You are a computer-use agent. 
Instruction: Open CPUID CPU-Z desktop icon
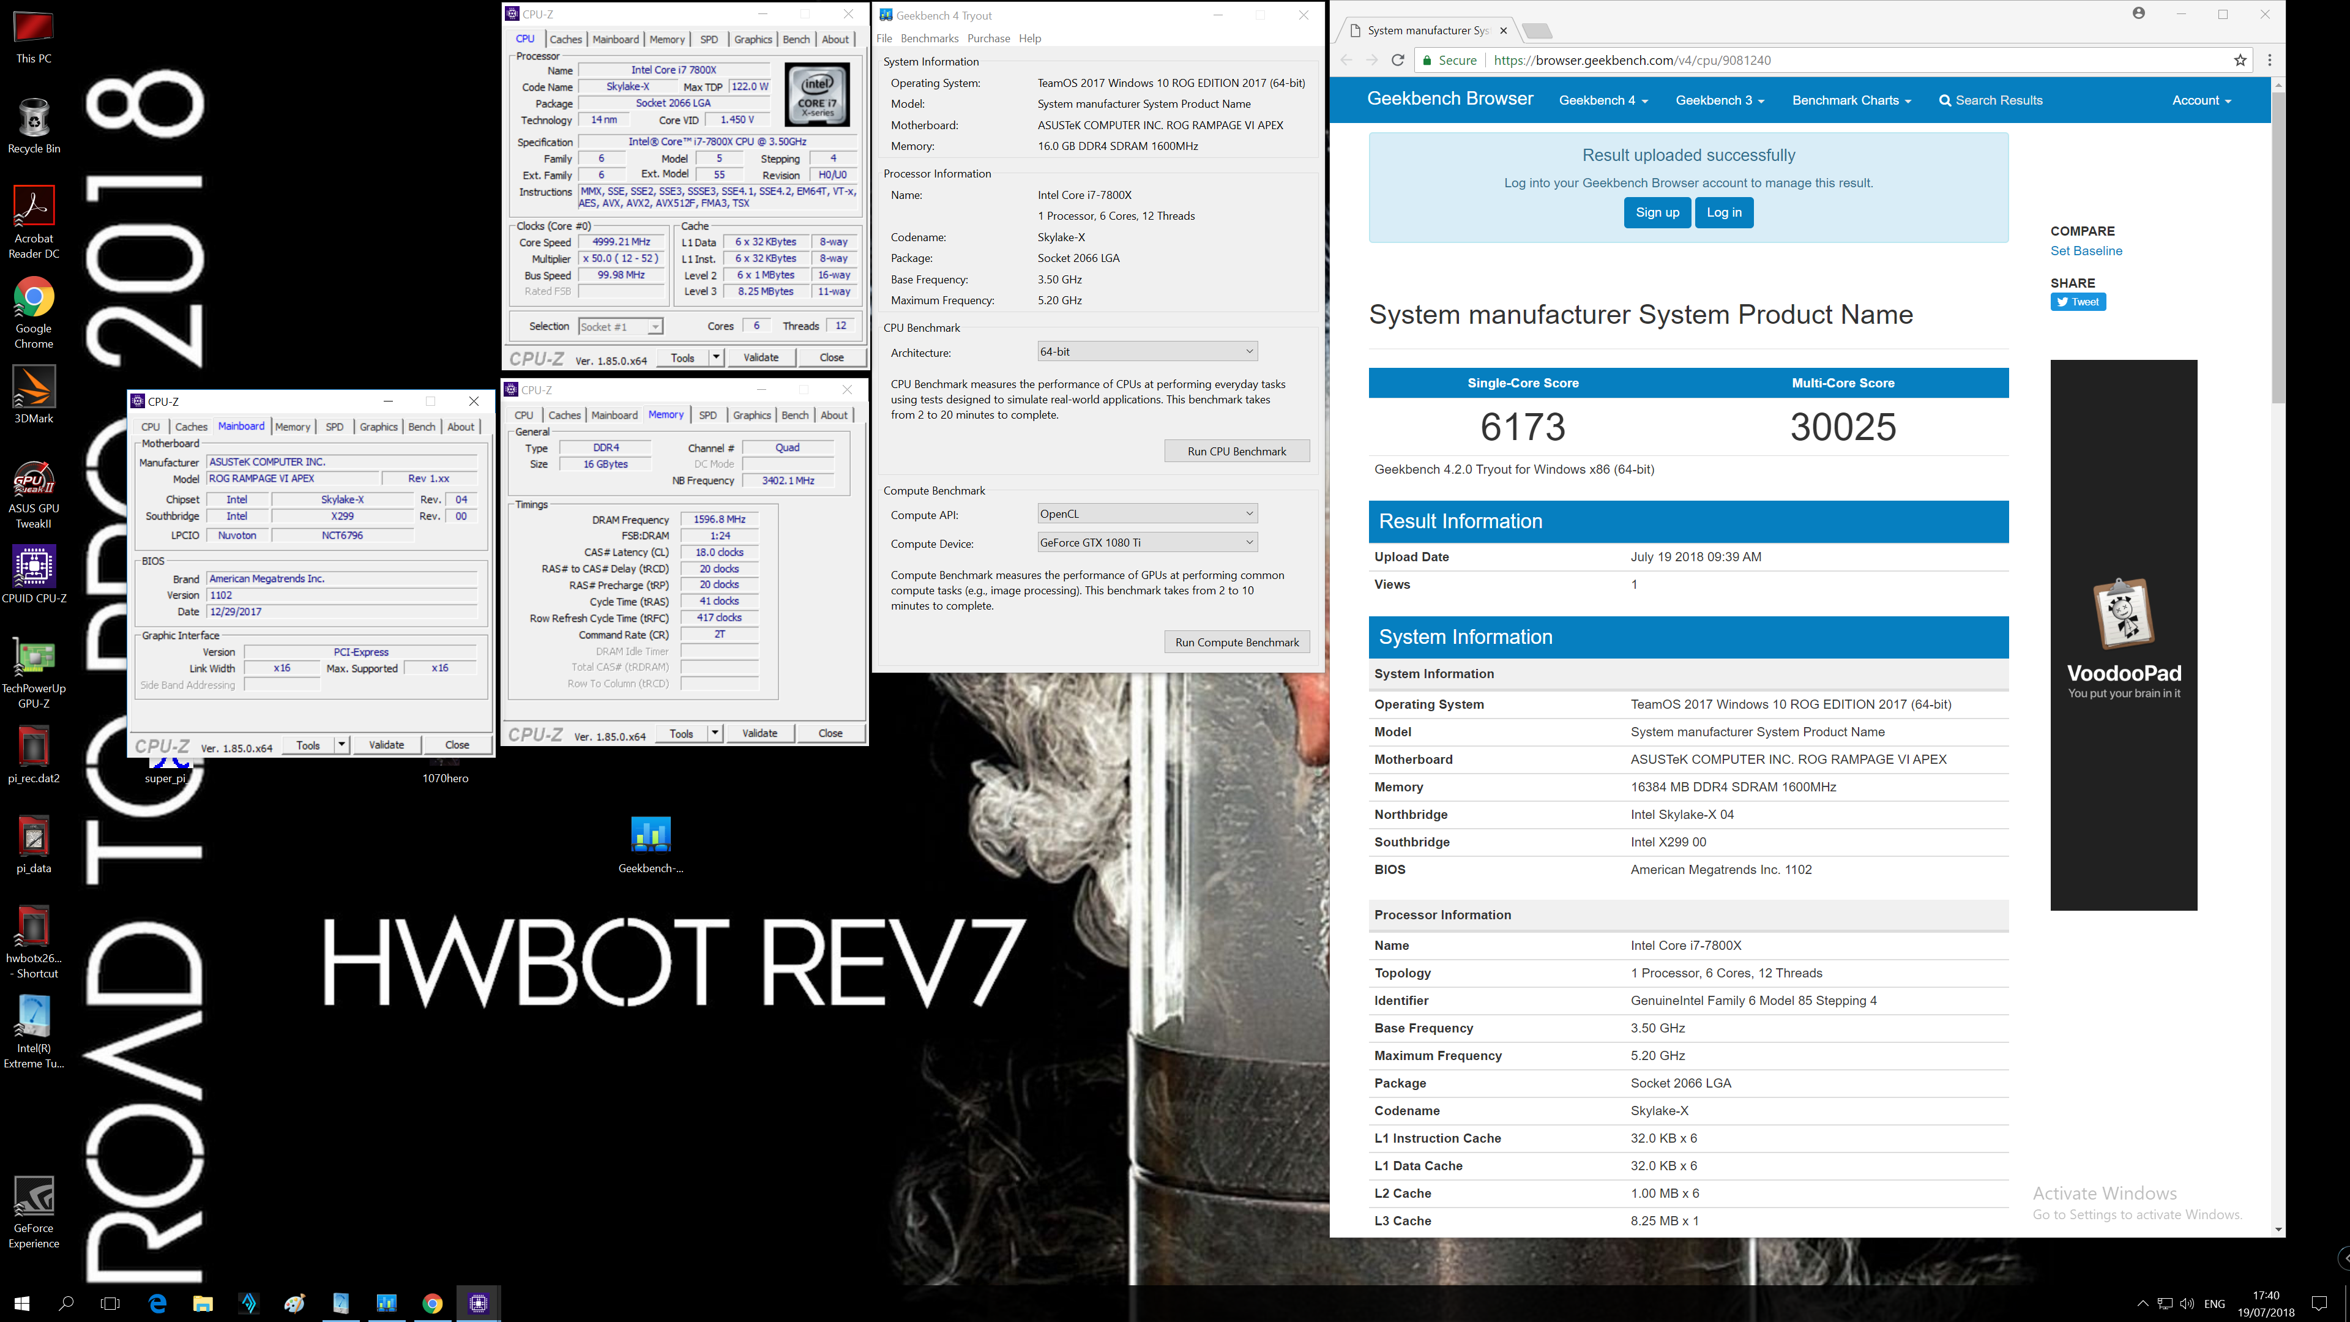click(x=34, y=574)
